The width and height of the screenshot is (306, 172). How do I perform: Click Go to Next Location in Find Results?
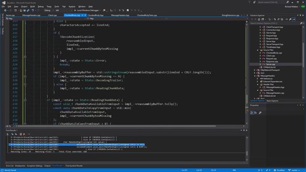pyautogui.click(x=16, y=134)
